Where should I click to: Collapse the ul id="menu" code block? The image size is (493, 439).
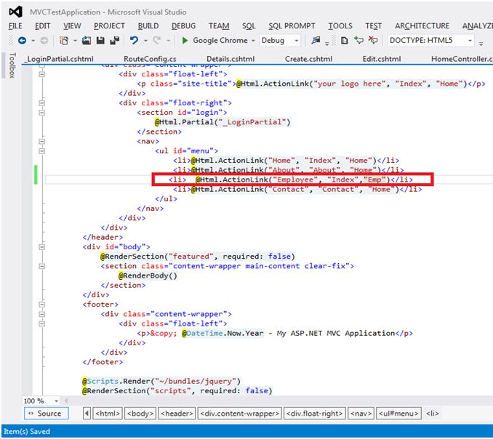(41, 150)
